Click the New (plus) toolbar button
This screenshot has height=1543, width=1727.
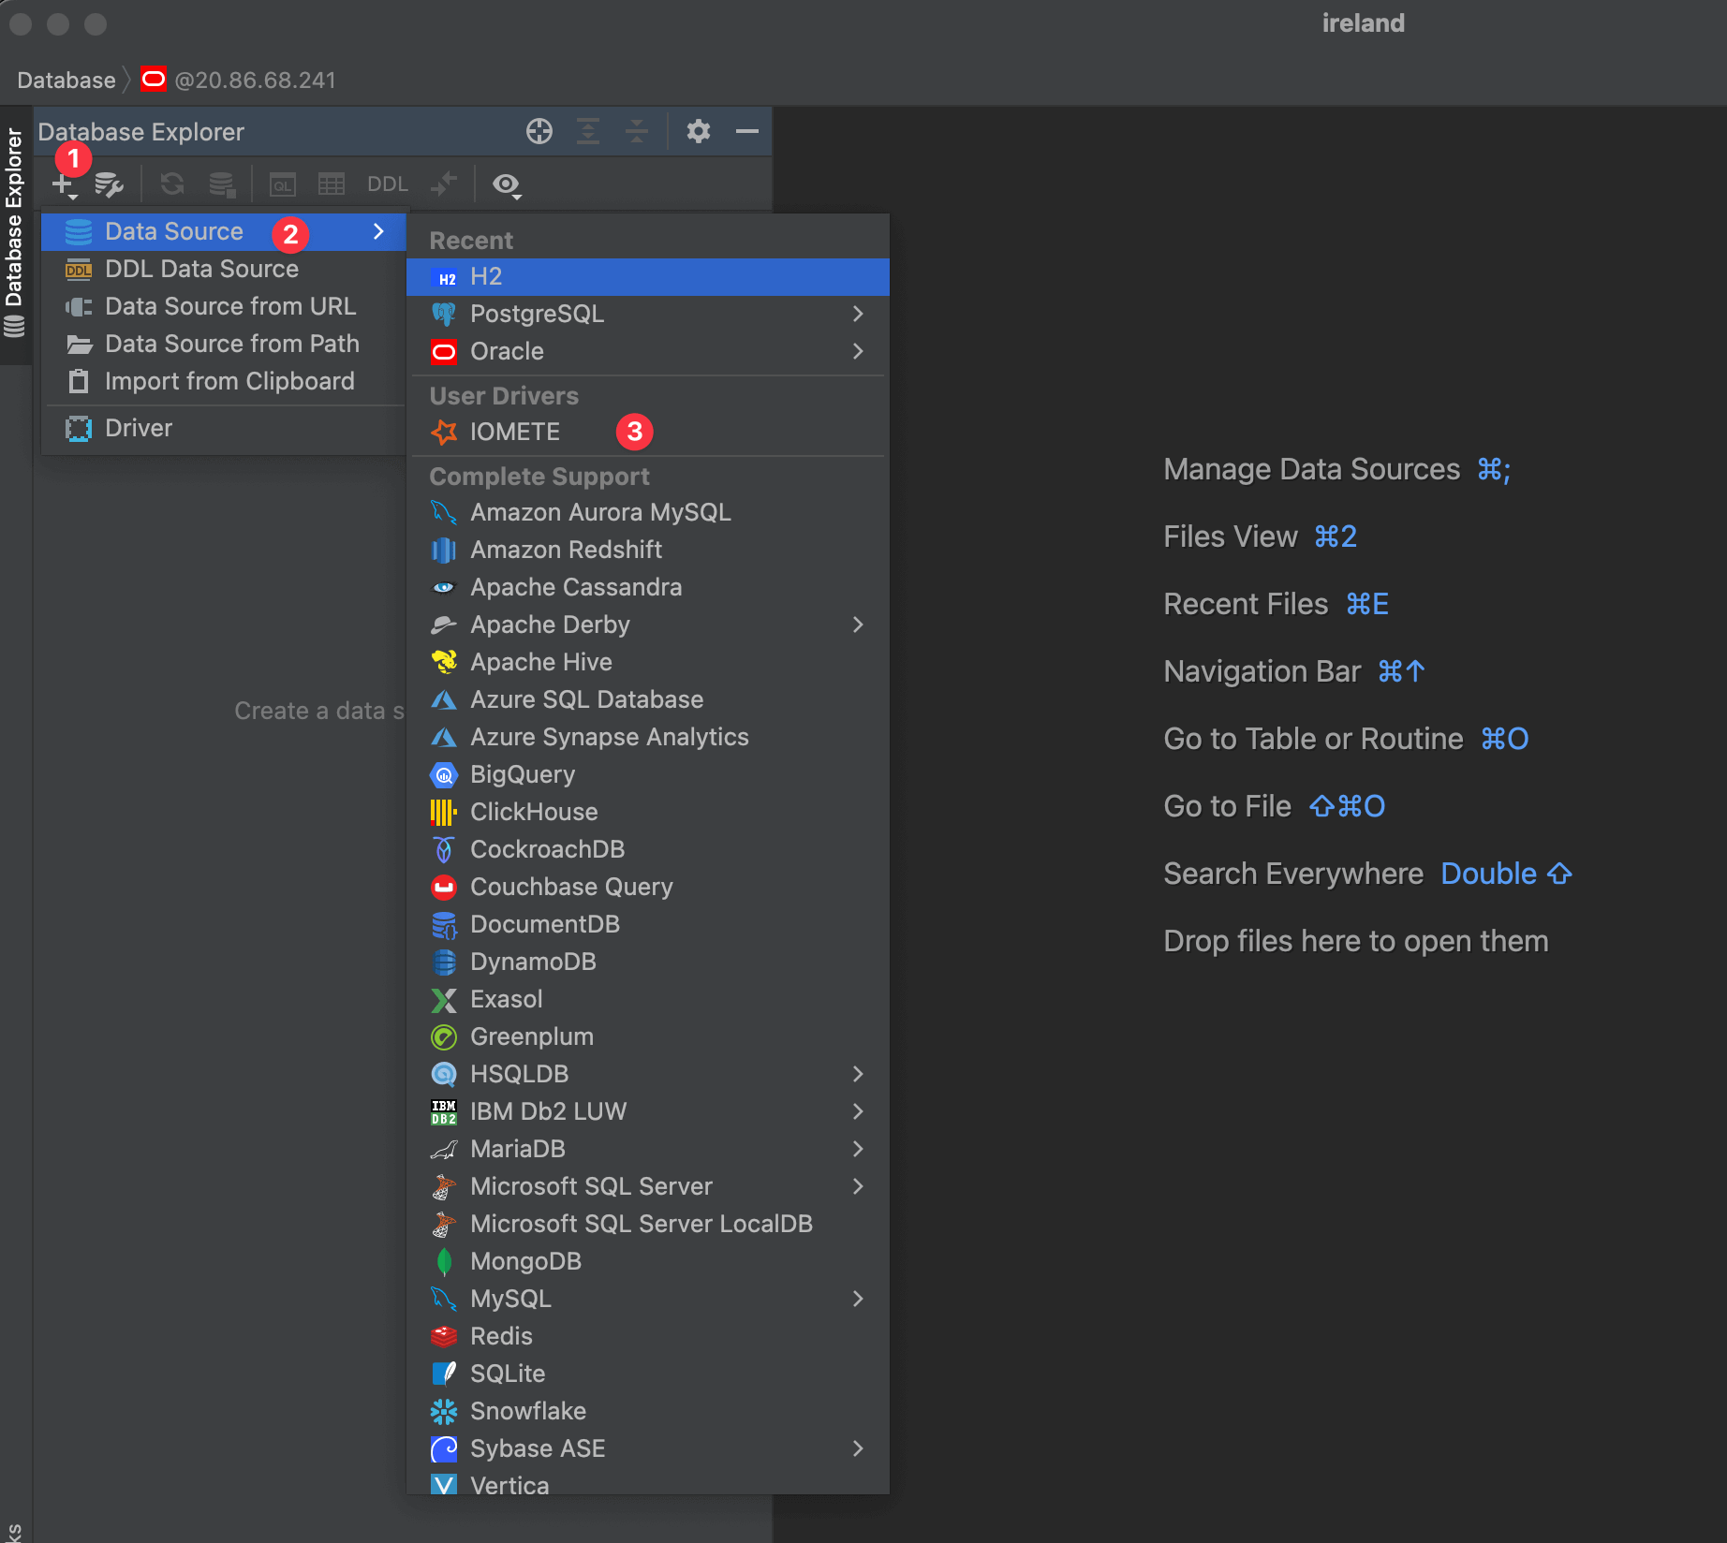(64, 184)
